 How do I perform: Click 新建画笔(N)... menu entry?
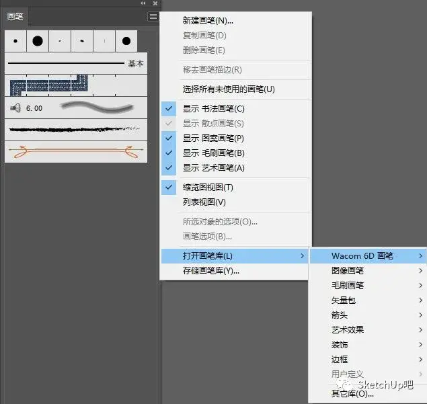point(208,21)
